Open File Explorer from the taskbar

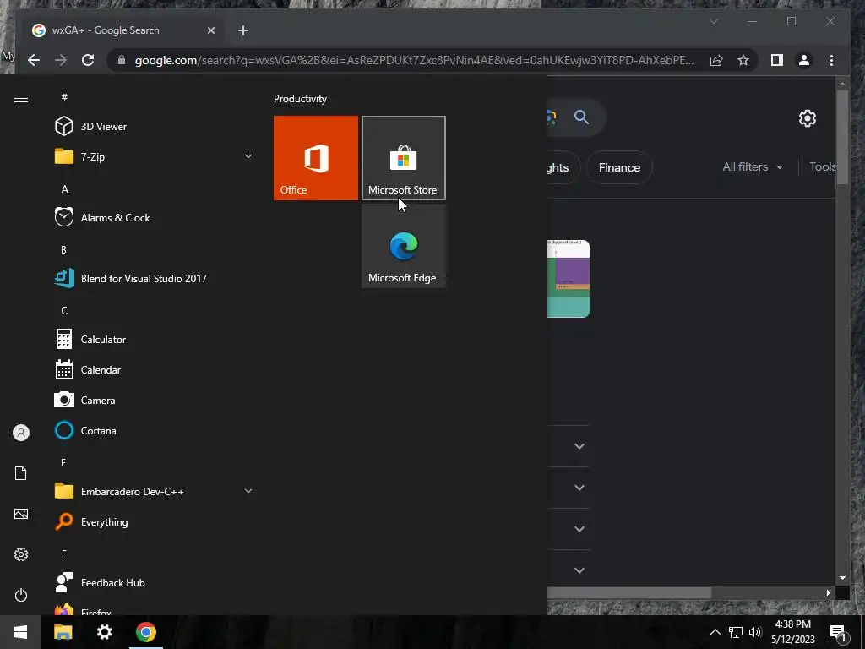click(63, 632)
